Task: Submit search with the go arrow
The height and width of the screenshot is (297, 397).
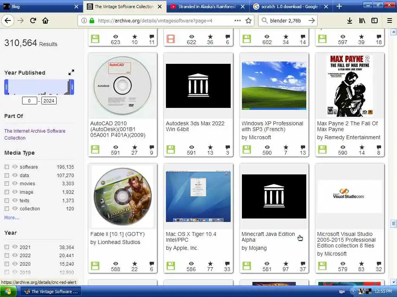Action: [312, 21]
